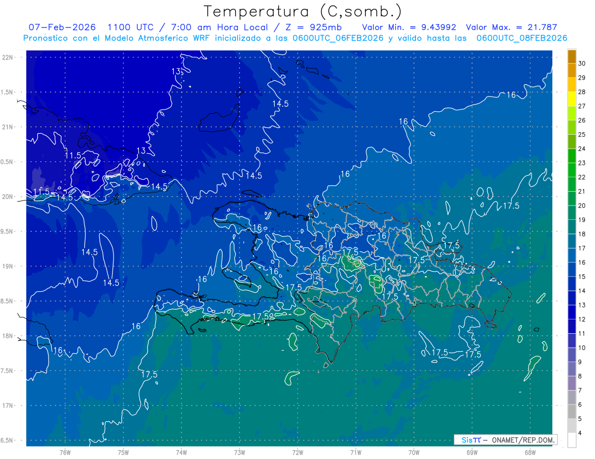The height and width of the screenshot is (459, 595).
Task: Click legend value 29
Action: point(582,77)
